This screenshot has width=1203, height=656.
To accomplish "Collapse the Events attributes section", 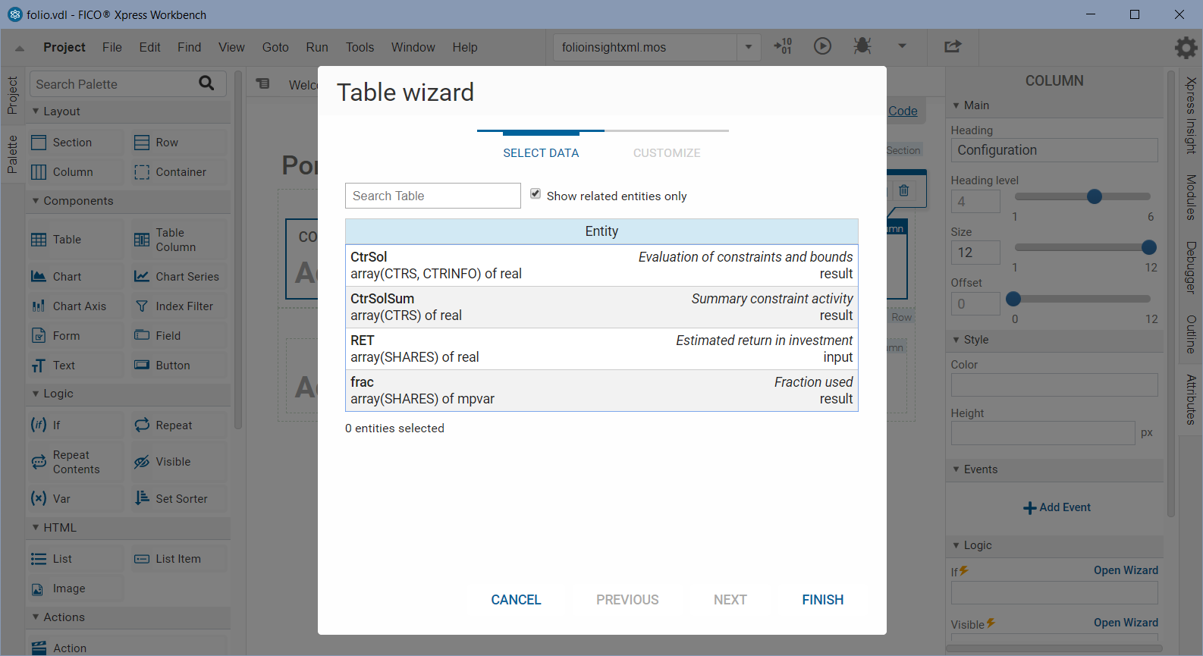I will pyautogui.click(x=956, y=469).
